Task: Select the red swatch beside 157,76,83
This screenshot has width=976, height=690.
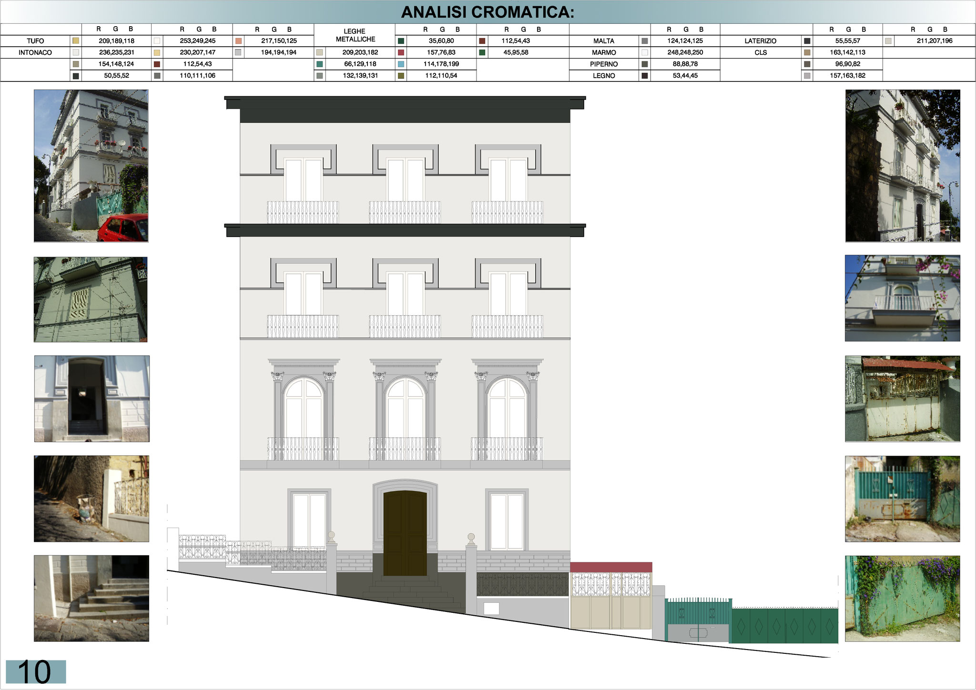Action: click(401, 52)
